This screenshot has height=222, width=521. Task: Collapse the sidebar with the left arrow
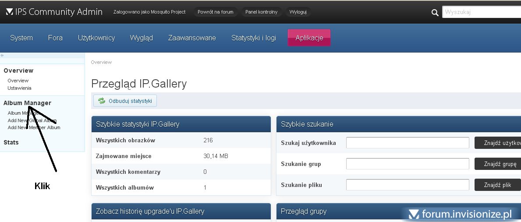pyautogui.click(x=2, y=56)
